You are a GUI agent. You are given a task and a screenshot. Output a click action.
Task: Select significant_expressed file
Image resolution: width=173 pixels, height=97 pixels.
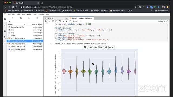[x=25, y=49]
